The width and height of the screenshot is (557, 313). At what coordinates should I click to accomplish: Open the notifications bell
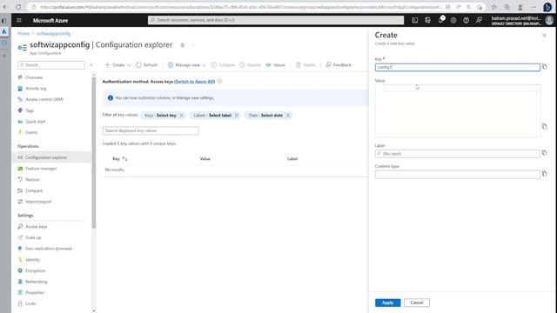pyautogui.click(x=441, y=20)
